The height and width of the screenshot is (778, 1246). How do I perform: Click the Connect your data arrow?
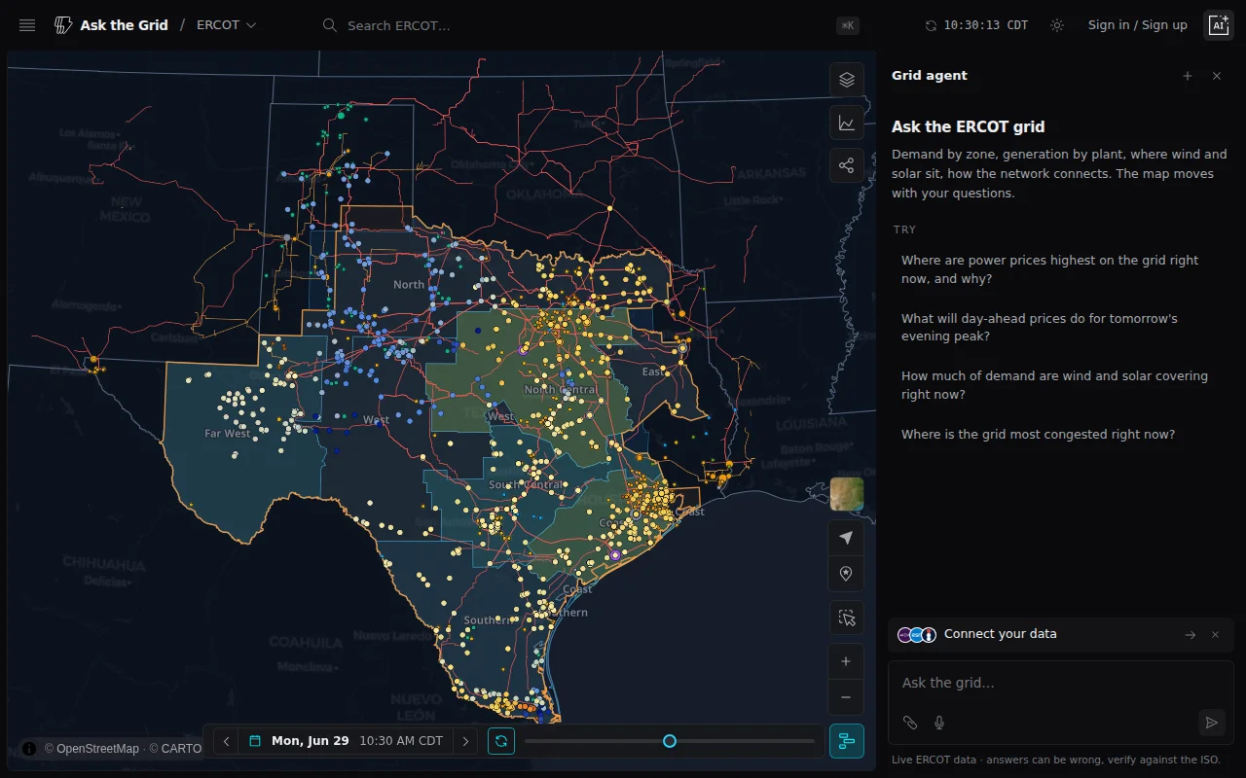(x=1190, y=635)
